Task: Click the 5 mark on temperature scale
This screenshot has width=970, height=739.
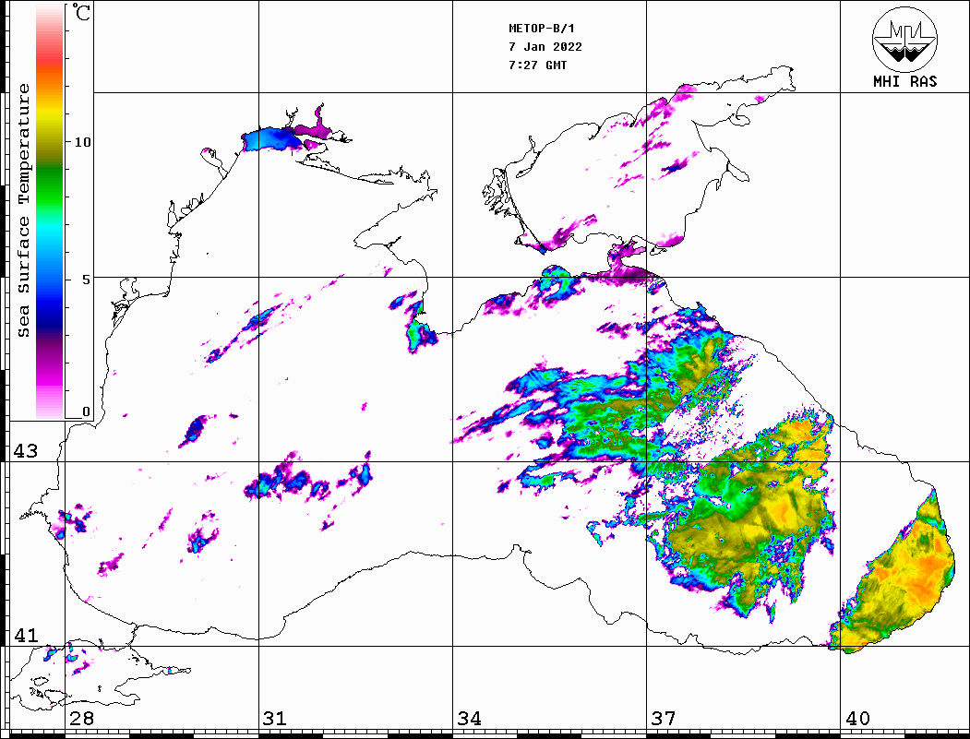Action: (86, 279)
